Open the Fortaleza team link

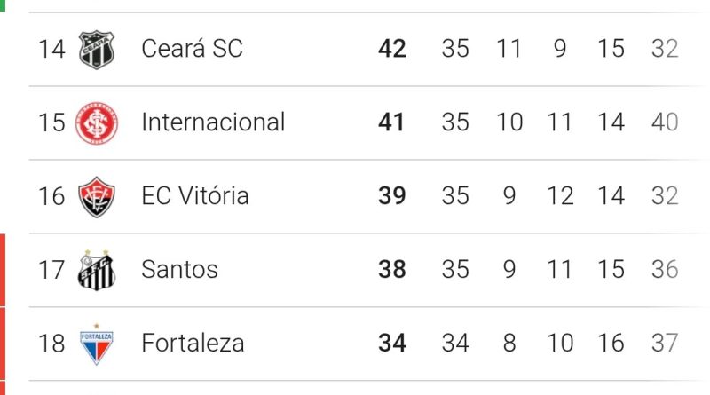pos(193,344)
